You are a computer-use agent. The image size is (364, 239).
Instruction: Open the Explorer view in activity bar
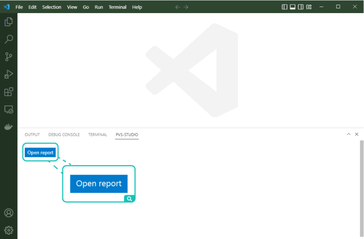(x=8, y=22)
